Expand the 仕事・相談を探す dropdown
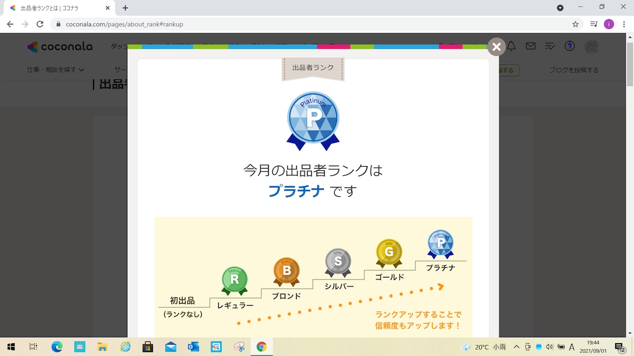This screenshot has height=356, width=634. pyautogui.click(x=56, y=70)
